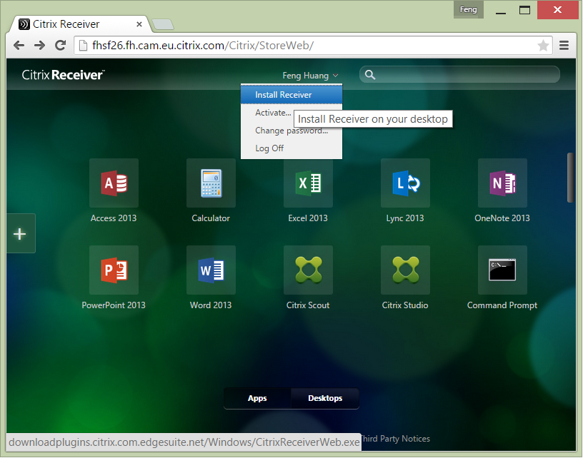Screen dimensions: 583x458
Task: Open the Calculator app
Action: [211, 183]
